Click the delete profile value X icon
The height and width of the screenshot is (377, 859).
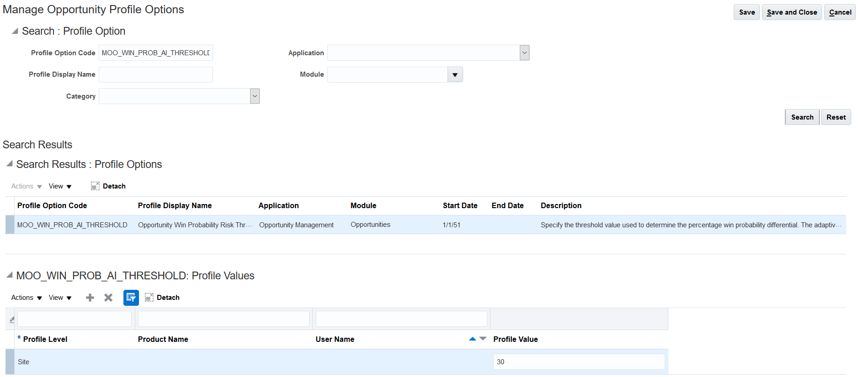[x=108, y=298]
